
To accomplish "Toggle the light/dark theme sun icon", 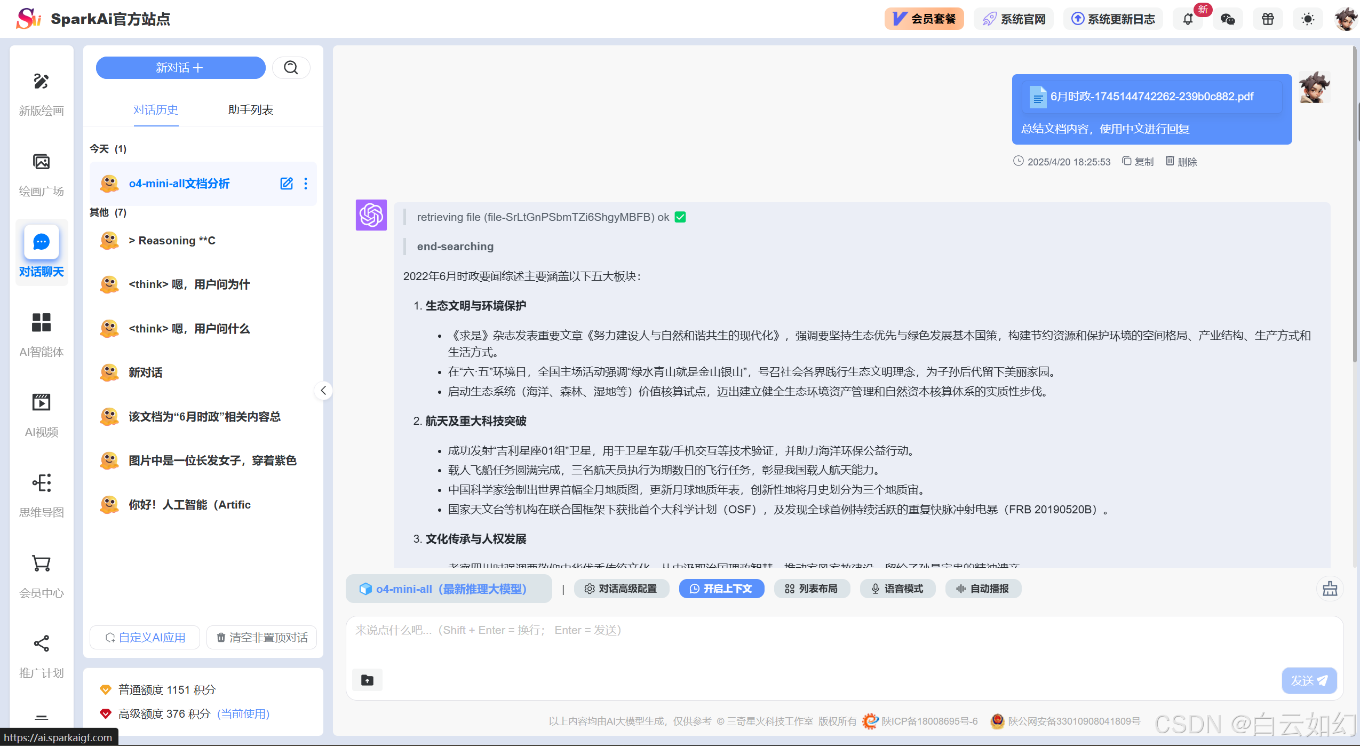I will [1307, 19].
